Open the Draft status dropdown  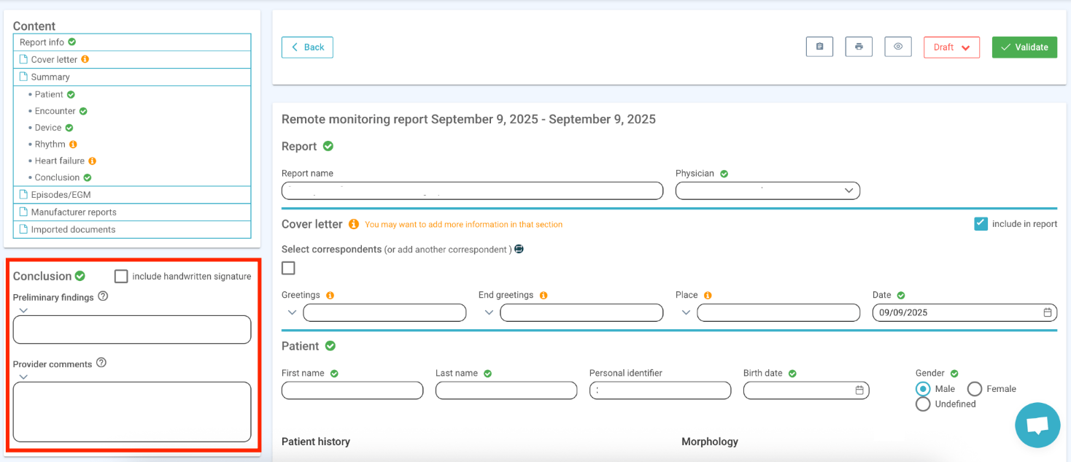pos(951,47)
